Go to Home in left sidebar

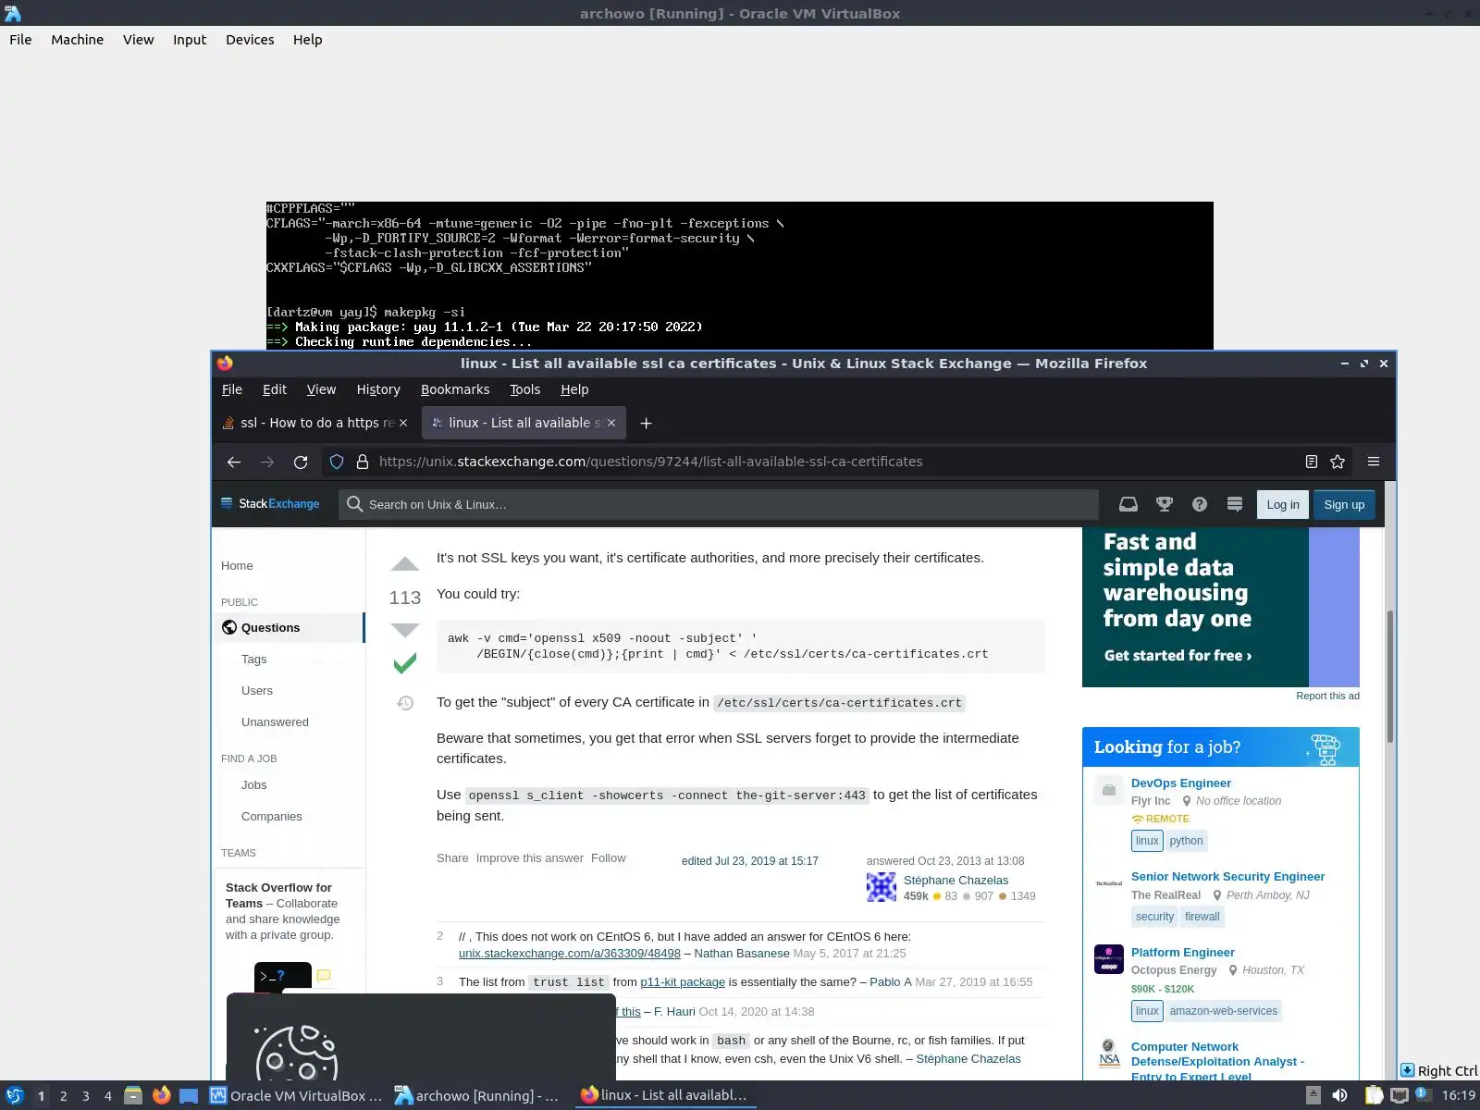pos(237,565)
